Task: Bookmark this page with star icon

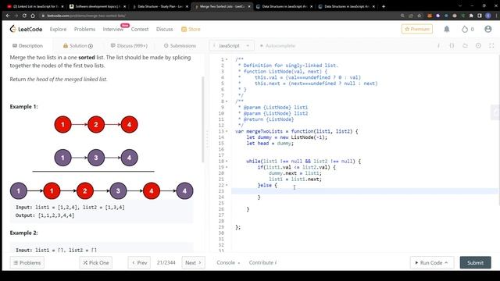Action: click(420, 16)
